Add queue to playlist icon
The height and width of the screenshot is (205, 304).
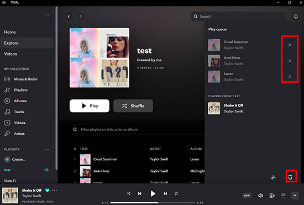274,177
